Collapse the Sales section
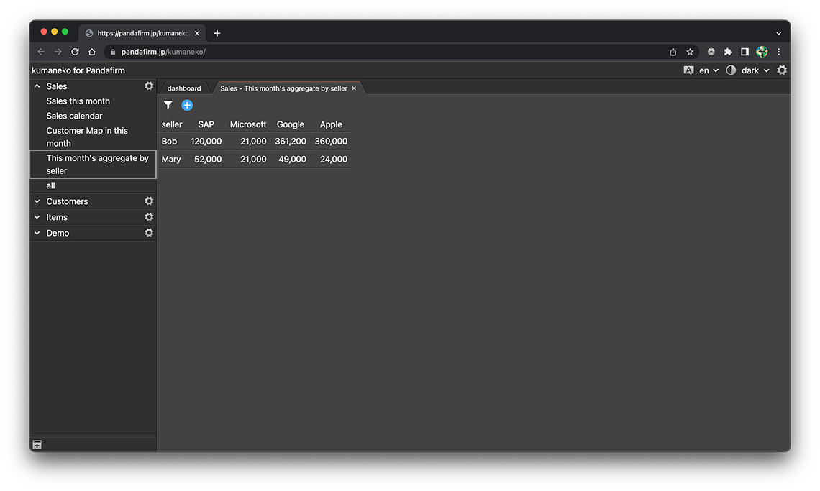The image size is (820, 491). point(37,86)
